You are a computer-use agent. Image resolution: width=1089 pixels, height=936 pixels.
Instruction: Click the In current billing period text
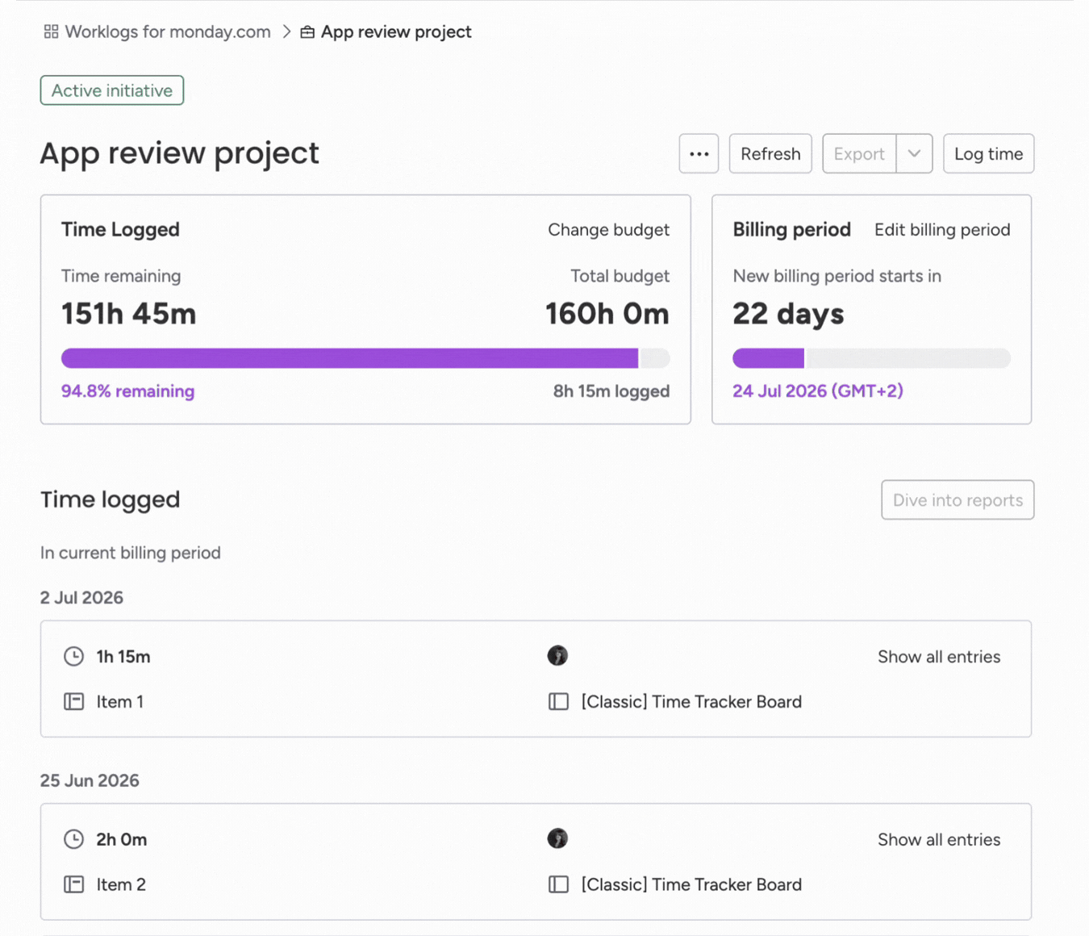pyautogui.click(x=131, y=553)
